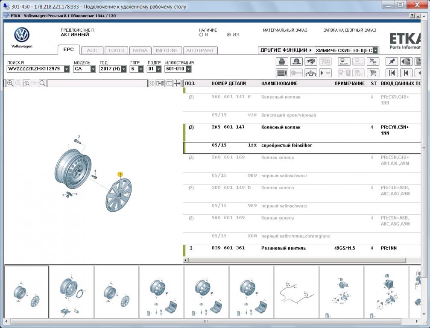Viewport: 430px width, 328px height.
Task: Select the 'В' availability radio button
Action: pos(201,35)
